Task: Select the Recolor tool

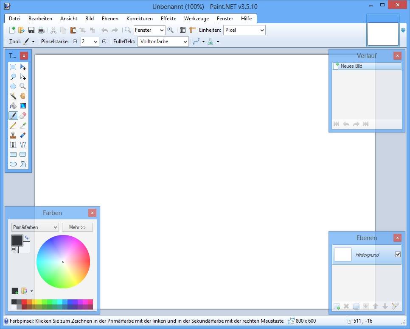Action: pos(23,135)
